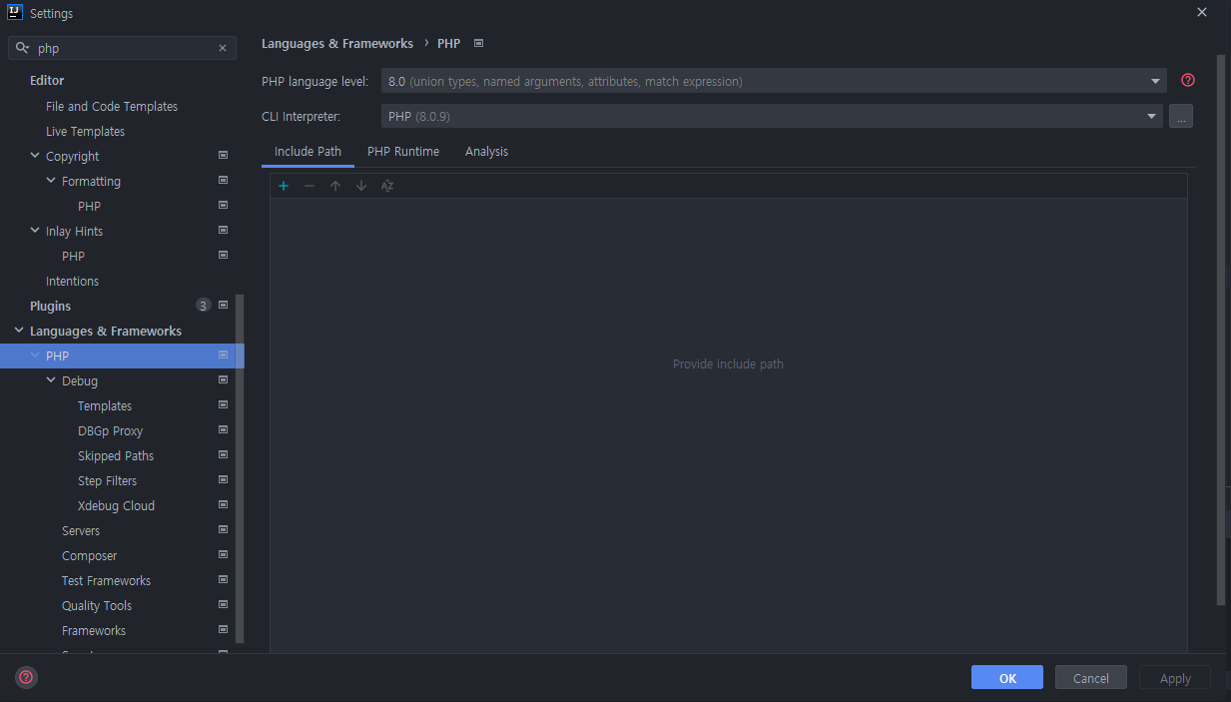Click the project icon on Frameworks row
This screenshot has height=702, width=1231.
(x=223, y=630)
